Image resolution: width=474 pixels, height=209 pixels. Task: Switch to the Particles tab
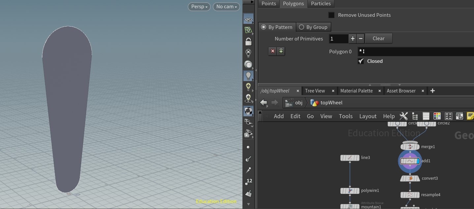[321, 4]
